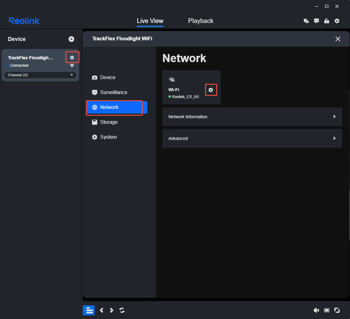
Task: Click the disk icon next to Storage
Action: coord(95,122)
